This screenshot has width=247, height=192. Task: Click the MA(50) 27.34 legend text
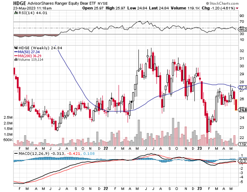point(29,52)
